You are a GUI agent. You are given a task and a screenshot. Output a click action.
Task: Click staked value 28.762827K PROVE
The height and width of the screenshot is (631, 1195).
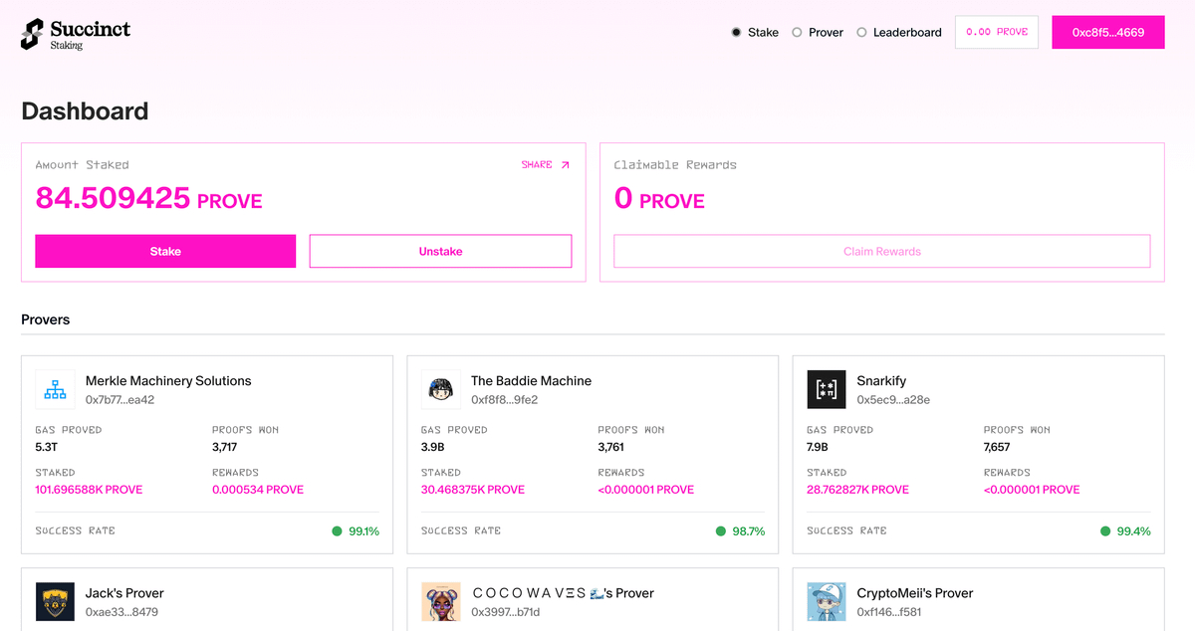click(x=857, y=490)
